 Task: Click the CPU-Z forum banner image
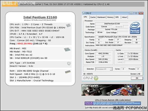(x=113, y=103)
